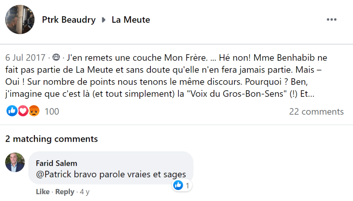Open the Farid Salem name in the comment
The image size is (353, 201).
(57, 163)
